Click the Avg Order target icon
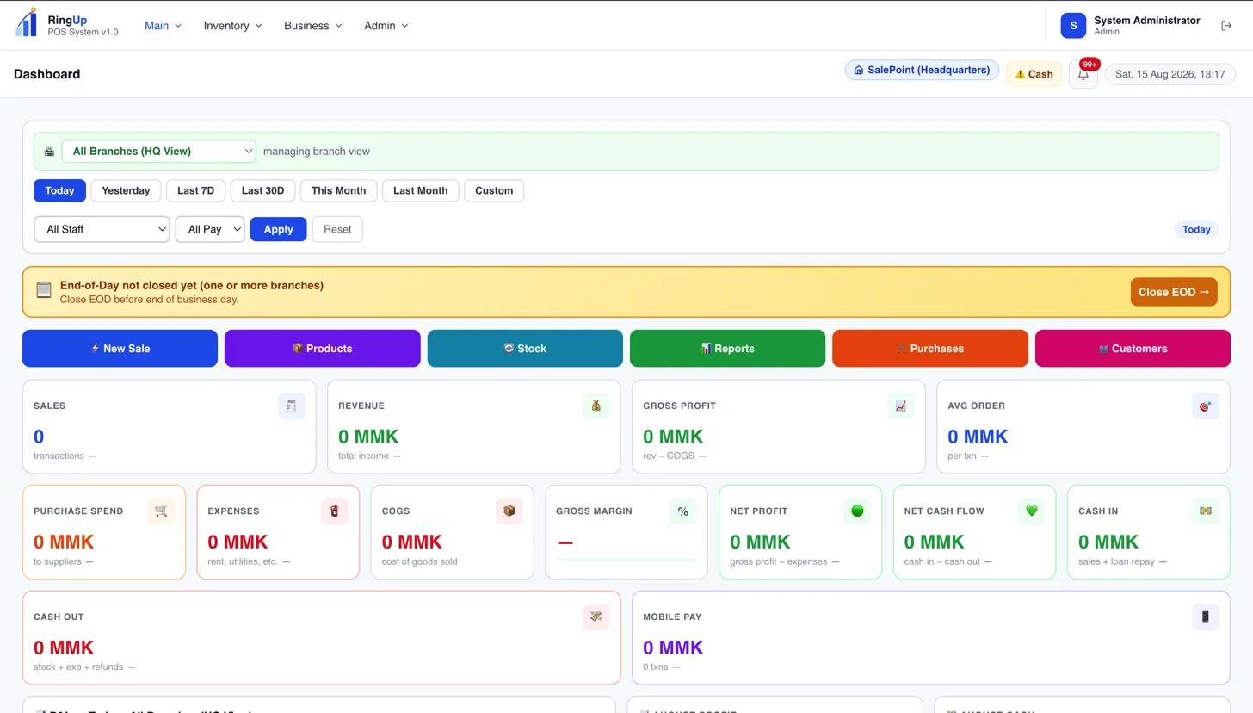 pyautogui.click(x=1206, y=406)
